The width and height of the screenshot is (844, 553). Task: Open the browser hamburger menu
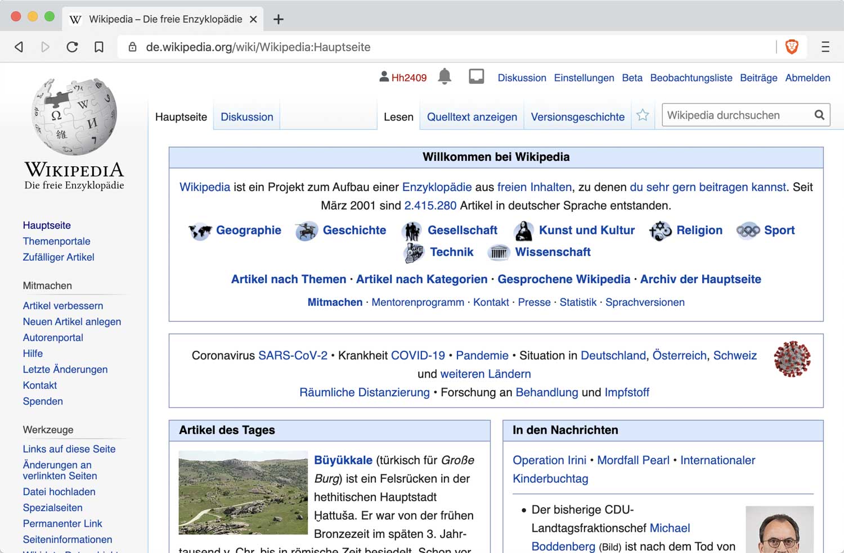click(825, 47)
